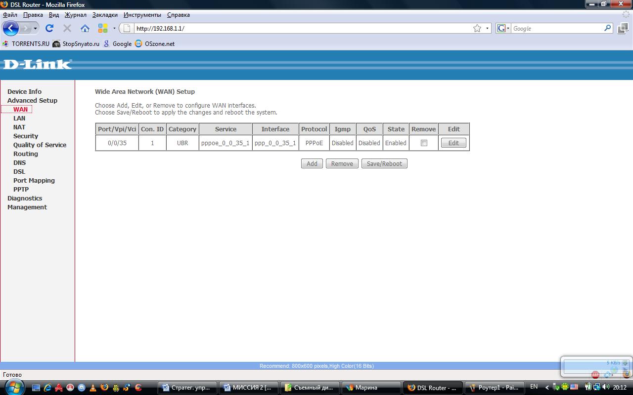Image resolution: width=633 pixels, height=395 pixels.
Task: Open the Инструменты menu
Action: click(142, 15)
